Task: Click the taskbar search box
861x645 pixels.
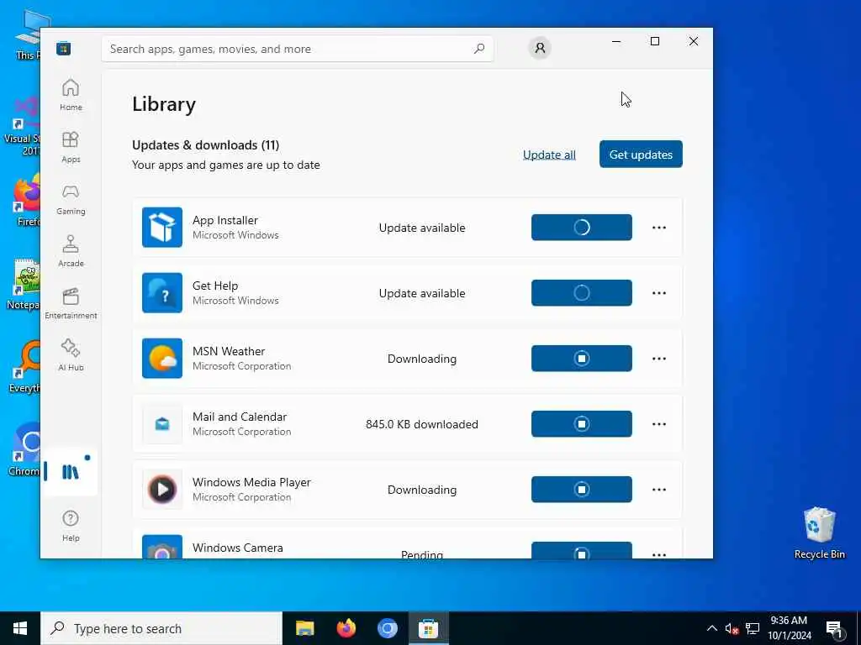Action: click(x=161, y=628)
